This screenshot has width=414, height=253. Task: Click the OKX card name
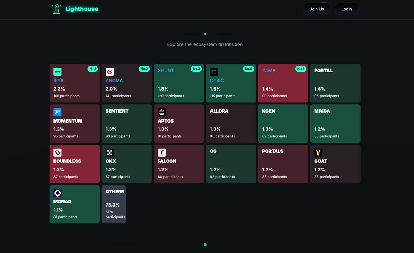click(111, 161)
